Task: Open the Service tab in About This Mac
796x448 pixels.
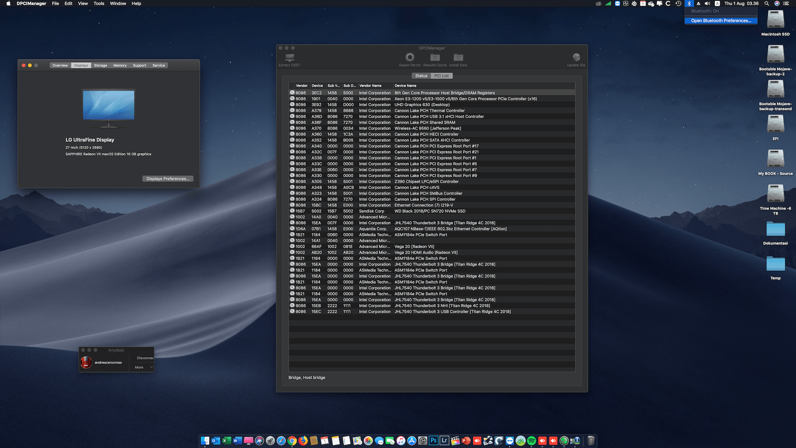Action: [x=158, y=66]
